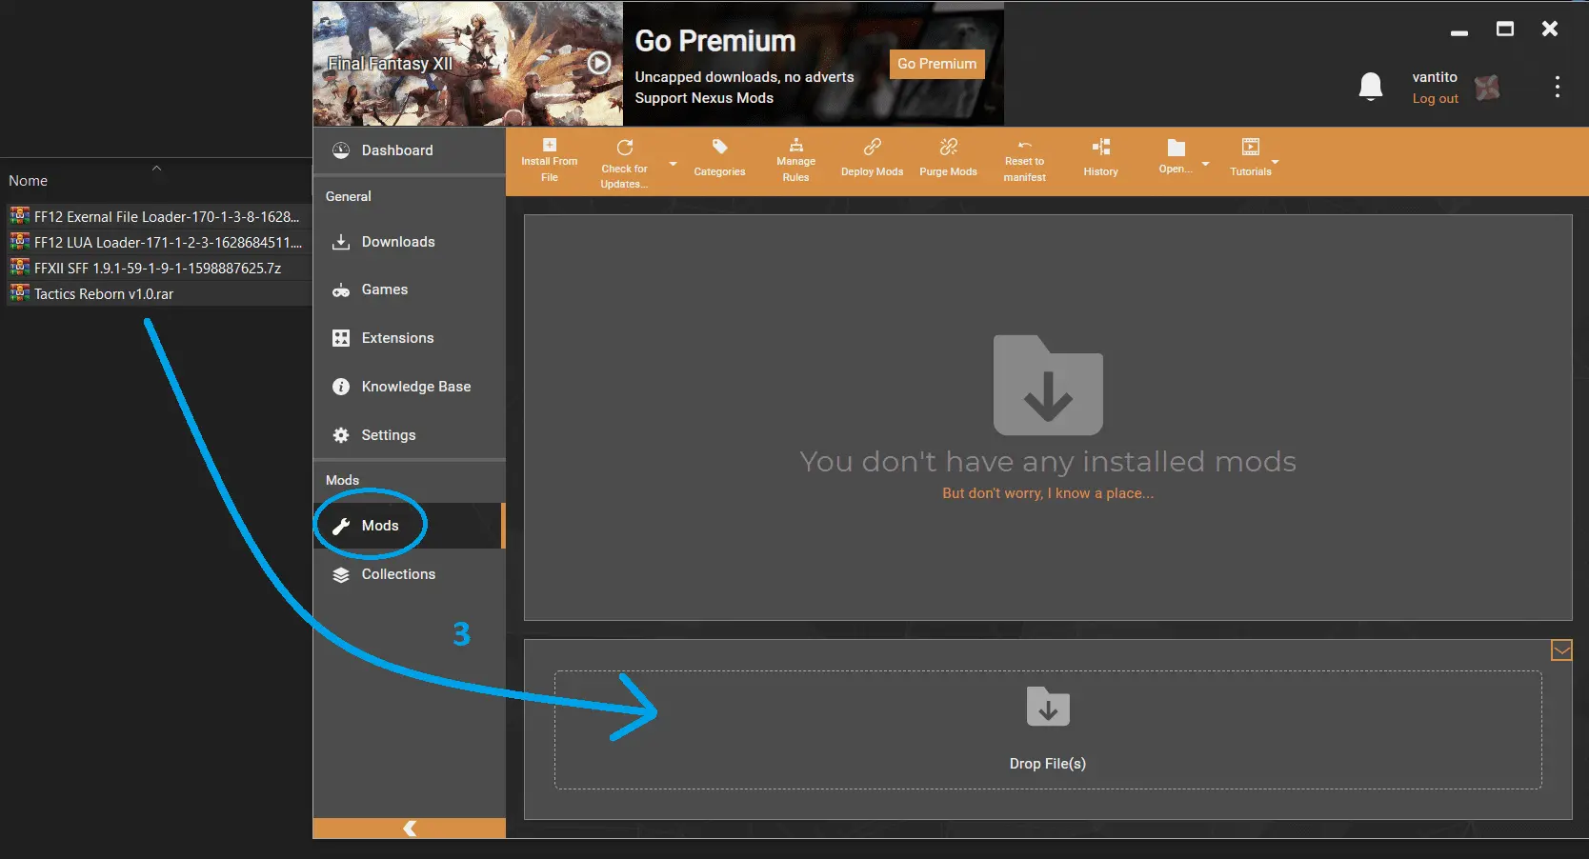
Task: Click the notifications bell icon
Action: pyautogui.click(x=1370, y=87)
